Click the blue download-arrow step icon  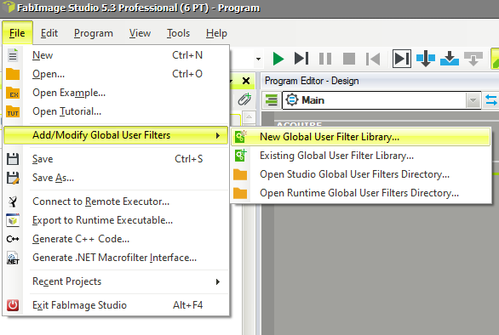[450, 59]
